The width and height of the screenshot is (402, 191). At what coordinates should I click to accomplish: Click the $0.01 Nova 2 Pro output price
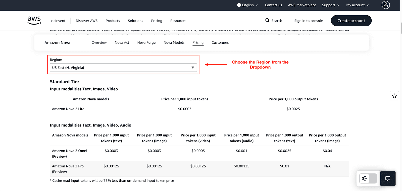pyautogui.click(x=284, y=166)
